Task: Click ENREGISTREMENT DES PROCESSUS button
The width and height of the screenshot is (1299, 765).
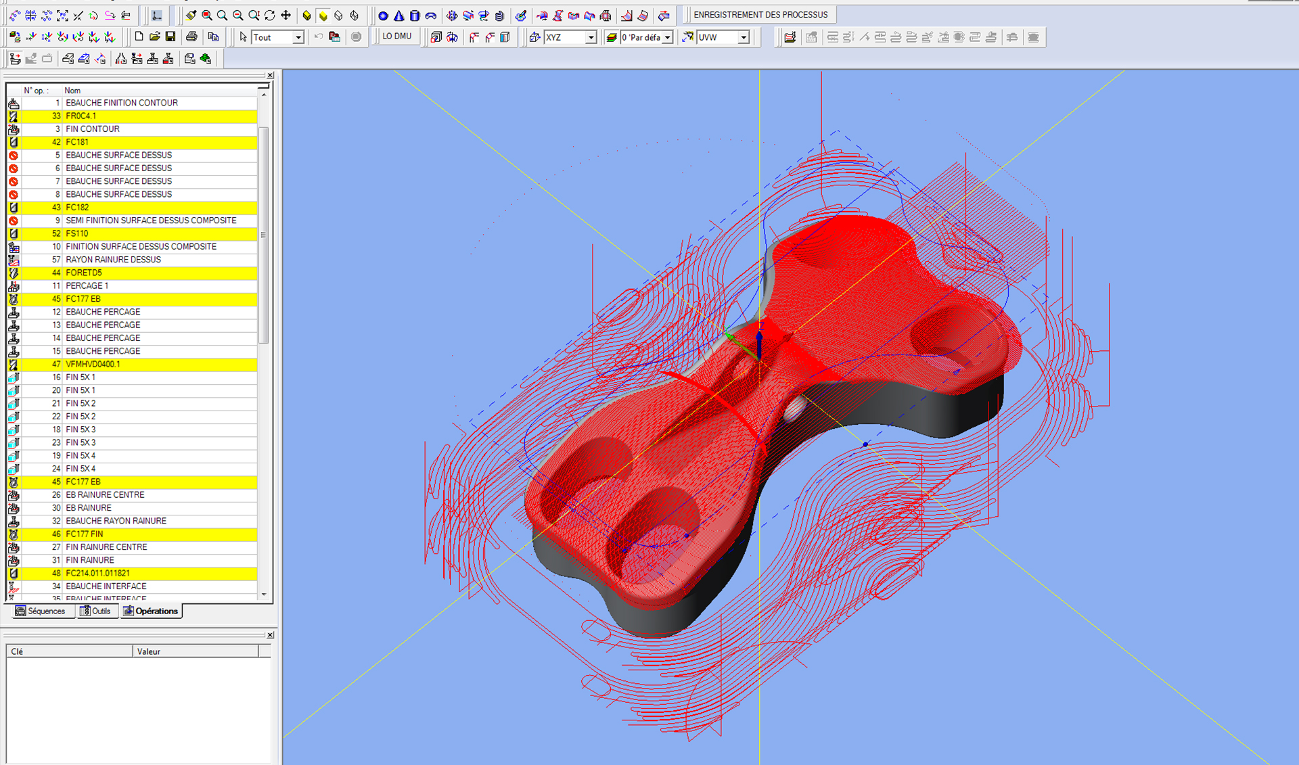Action: pyautogui.click(x=760, y=15)
